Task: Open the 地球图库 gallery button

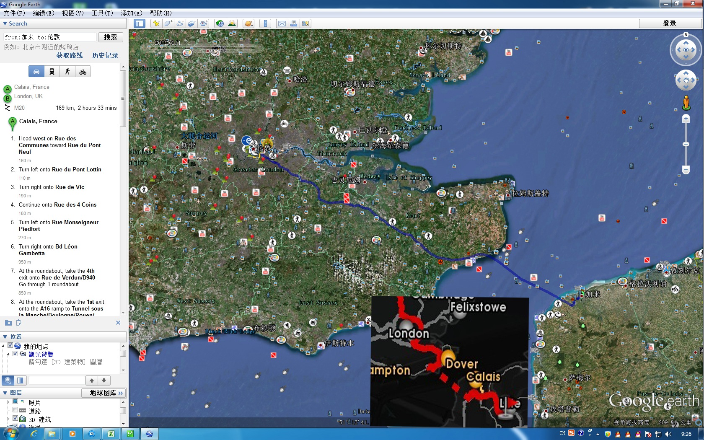Action: point(104,393)
